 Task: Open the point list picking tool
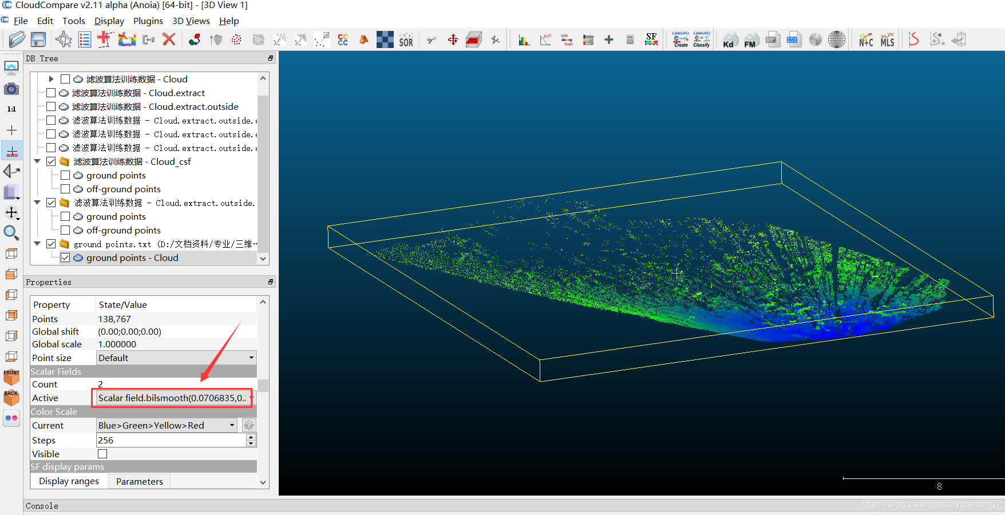pyautogui.click(x=85, y=39)
